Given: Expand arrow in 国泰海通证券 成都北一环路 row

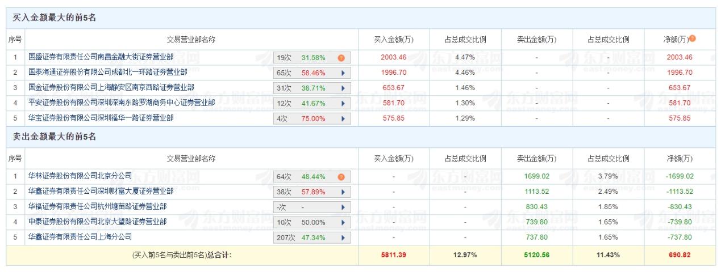Looking at the screenshot, I should point(343,73).
